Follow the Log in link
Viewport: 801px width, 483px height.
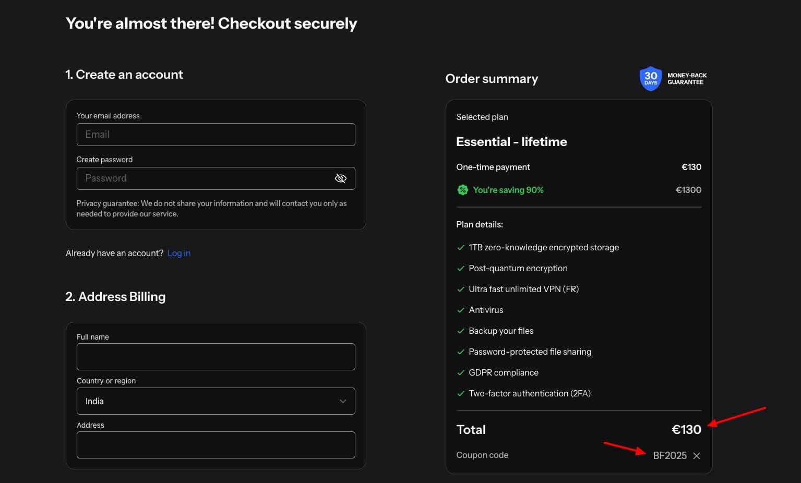click(x=179, y=253)
